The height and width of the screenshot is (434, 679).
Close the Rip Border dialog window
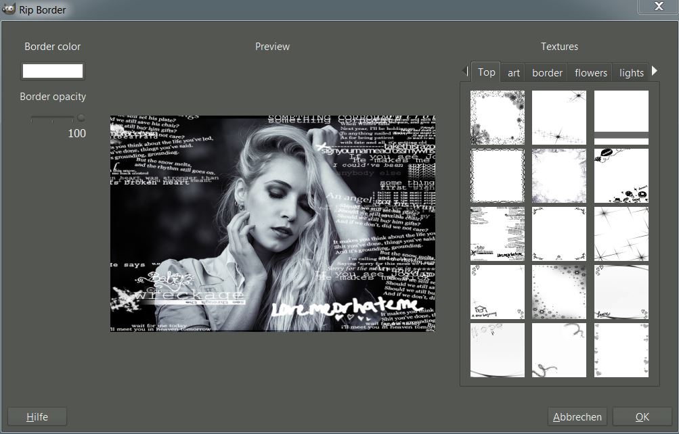click(658, 7)
